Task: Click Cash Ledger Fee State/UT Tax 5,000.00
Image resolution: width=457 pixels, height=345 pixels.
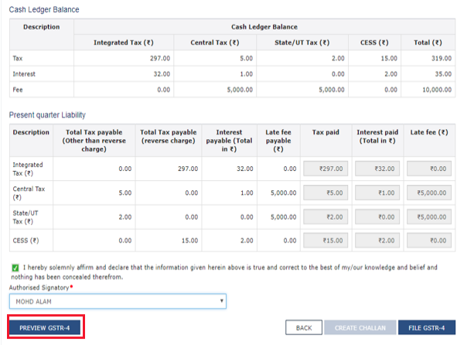Action: pyautogui.click(x=332, y=90)
